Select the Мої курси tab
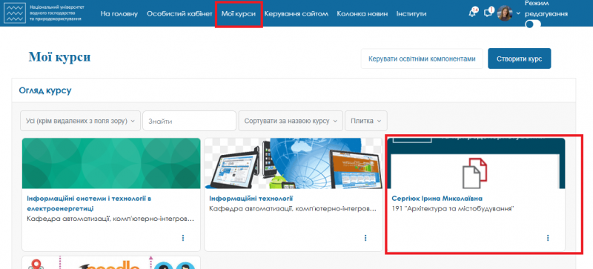This screenshot has height=269, width=593. 238,13
